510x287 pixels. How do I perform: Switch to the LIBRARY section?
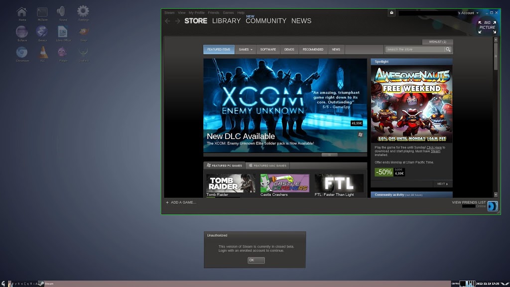pyautogui.click(x=227, y=21)
